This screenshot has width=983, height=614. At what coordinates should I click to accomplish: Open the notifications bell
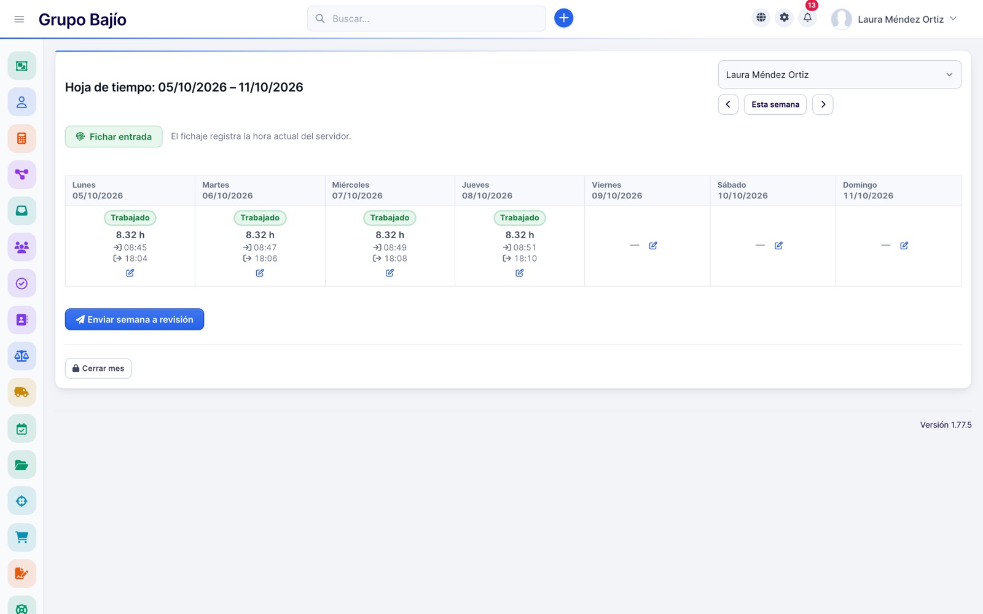(x=807, y=18)
